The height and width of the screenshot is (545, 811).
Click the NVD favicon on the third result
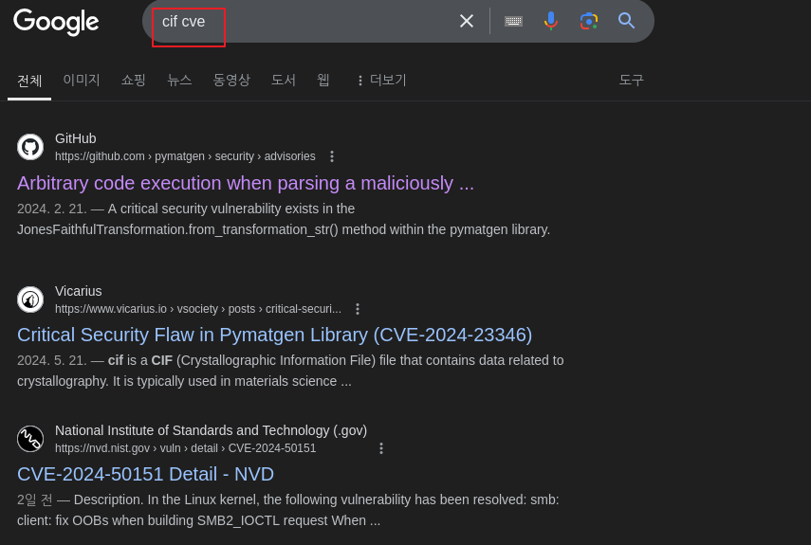(30, 439)
